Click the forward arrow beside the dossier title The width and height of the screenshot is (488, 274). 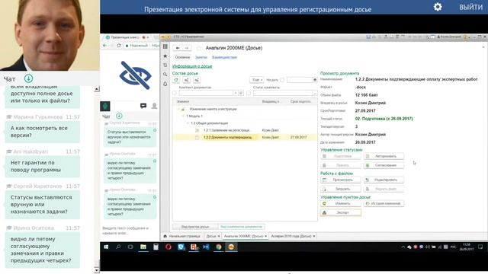pyautogui.click(x=186, y=48)
